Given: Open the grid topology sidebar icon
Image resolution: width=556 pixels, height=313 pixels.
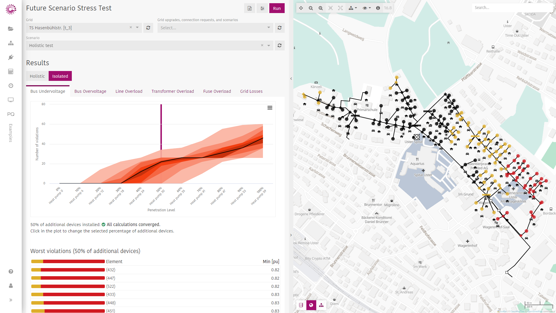Looking at the screenshot, I should 11,43.
